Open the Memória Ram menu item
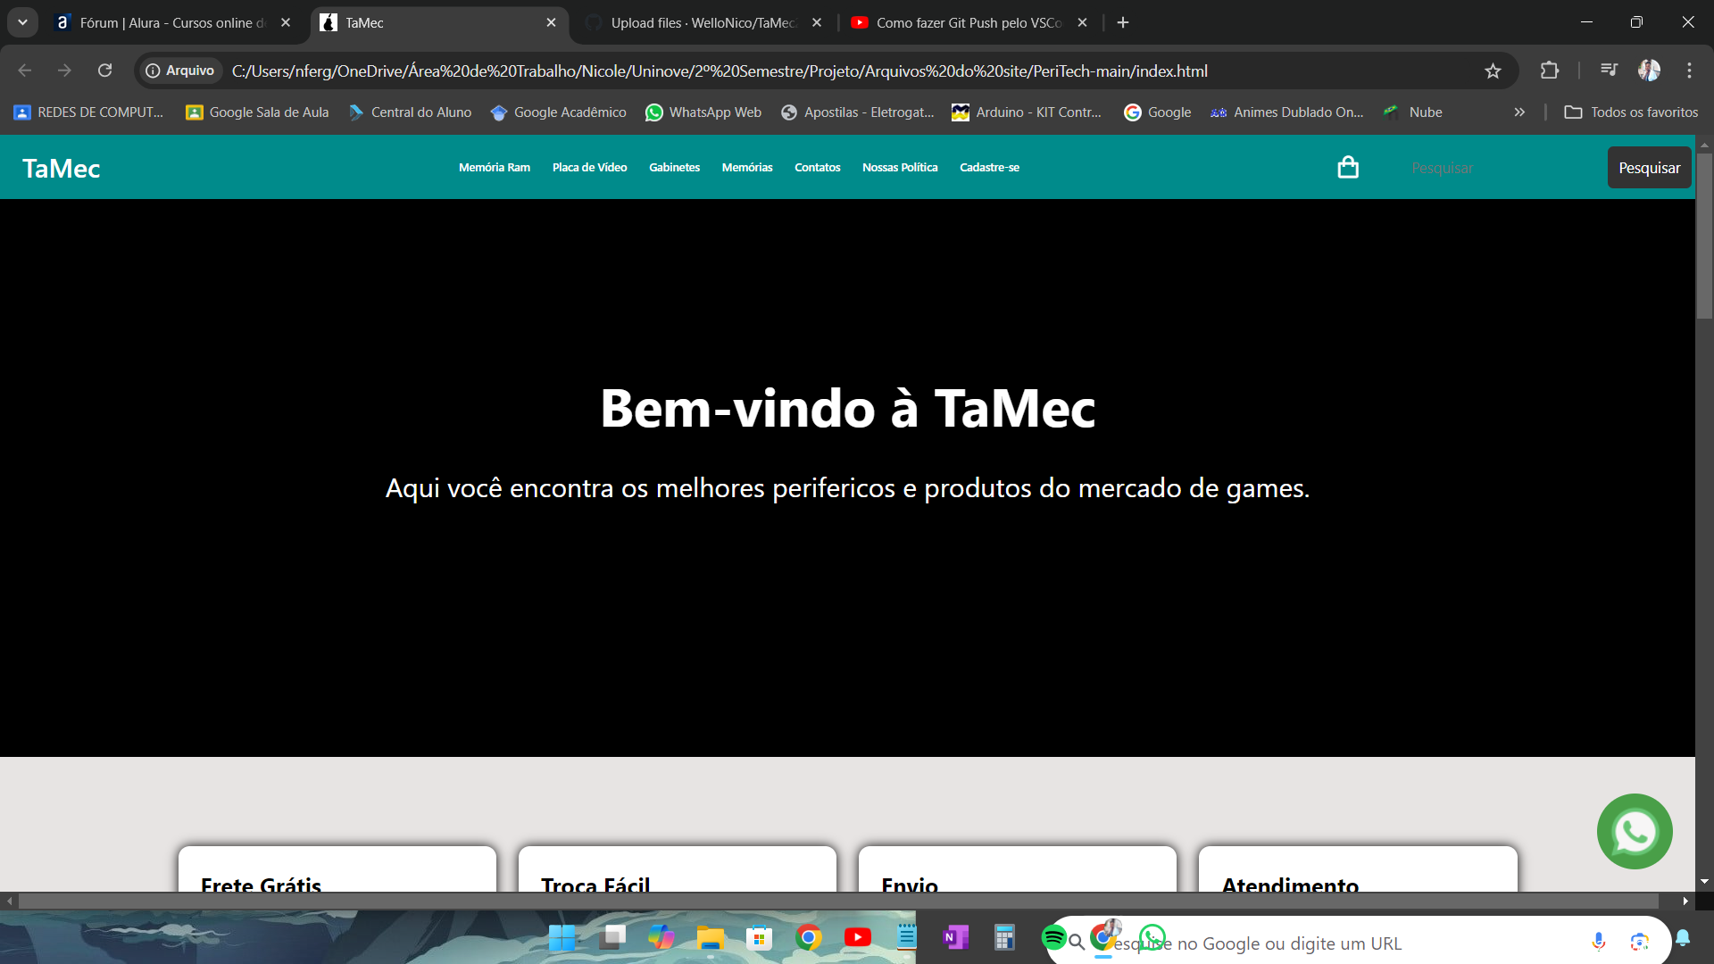This screenshot has height=964, width=1714. 494,167
